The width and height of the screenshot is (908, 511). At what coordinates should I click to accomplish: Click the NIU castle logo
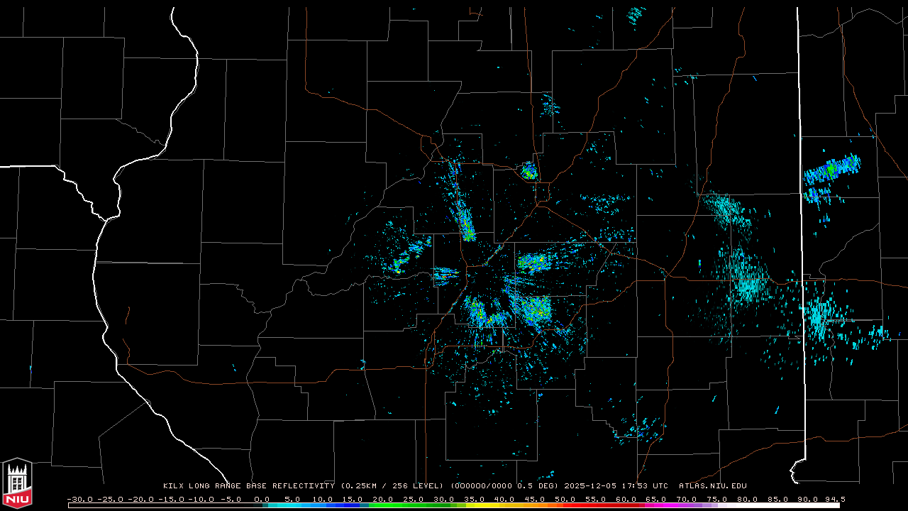(x=17, y=484)
